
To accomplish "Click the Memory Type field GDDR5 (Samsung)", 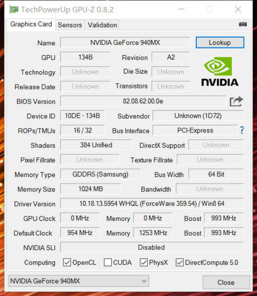I will (100, 174).
